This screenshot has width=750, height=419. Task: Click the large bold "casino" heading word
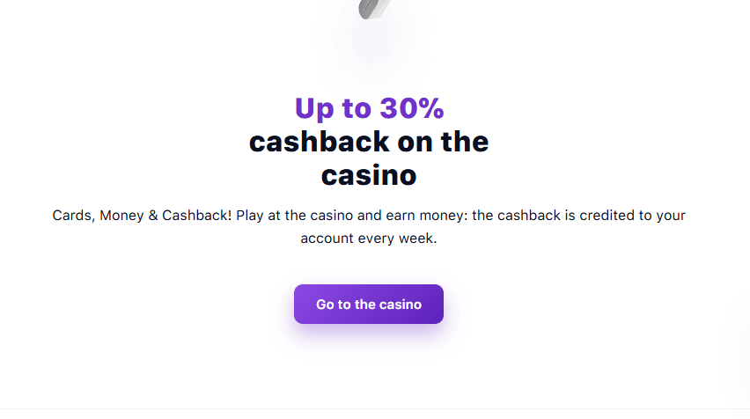tap(369, 175)
